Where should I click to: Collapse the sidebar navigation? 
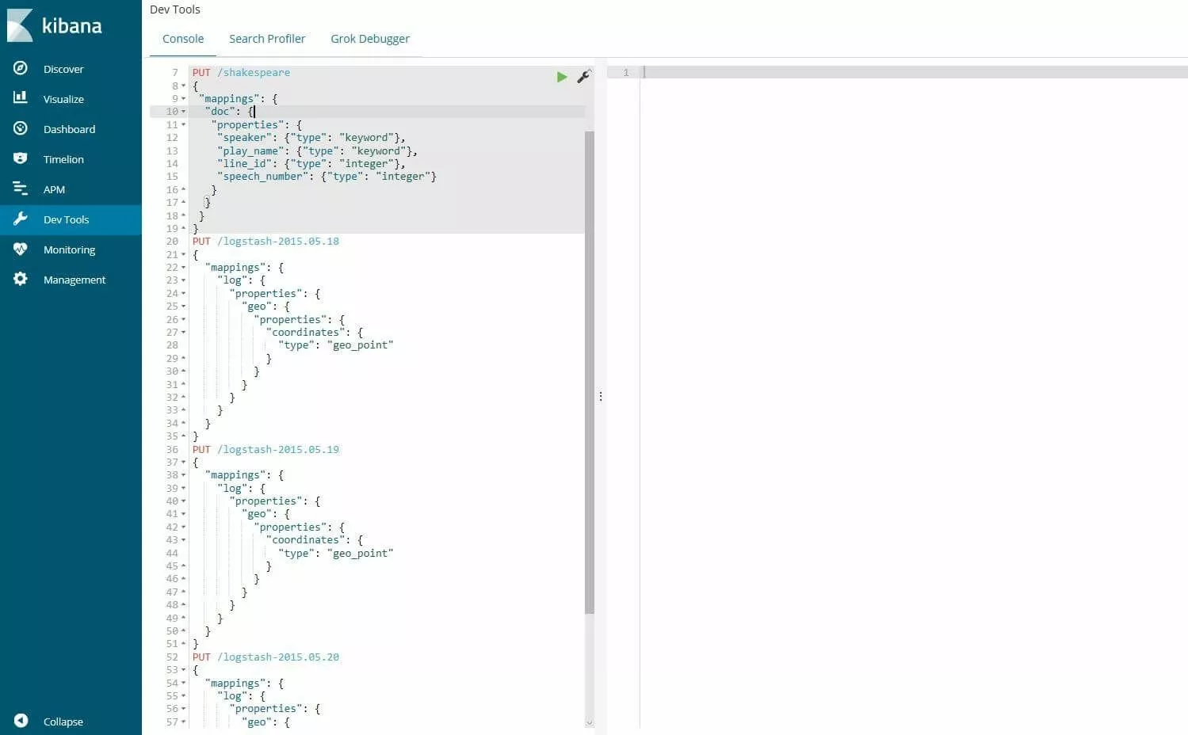(x=21, y=721)
